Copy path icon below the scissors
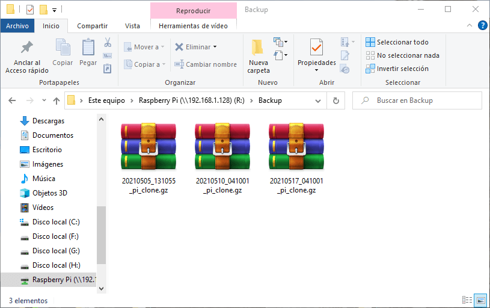Viewport: 490px width, 308px height. 108,56
